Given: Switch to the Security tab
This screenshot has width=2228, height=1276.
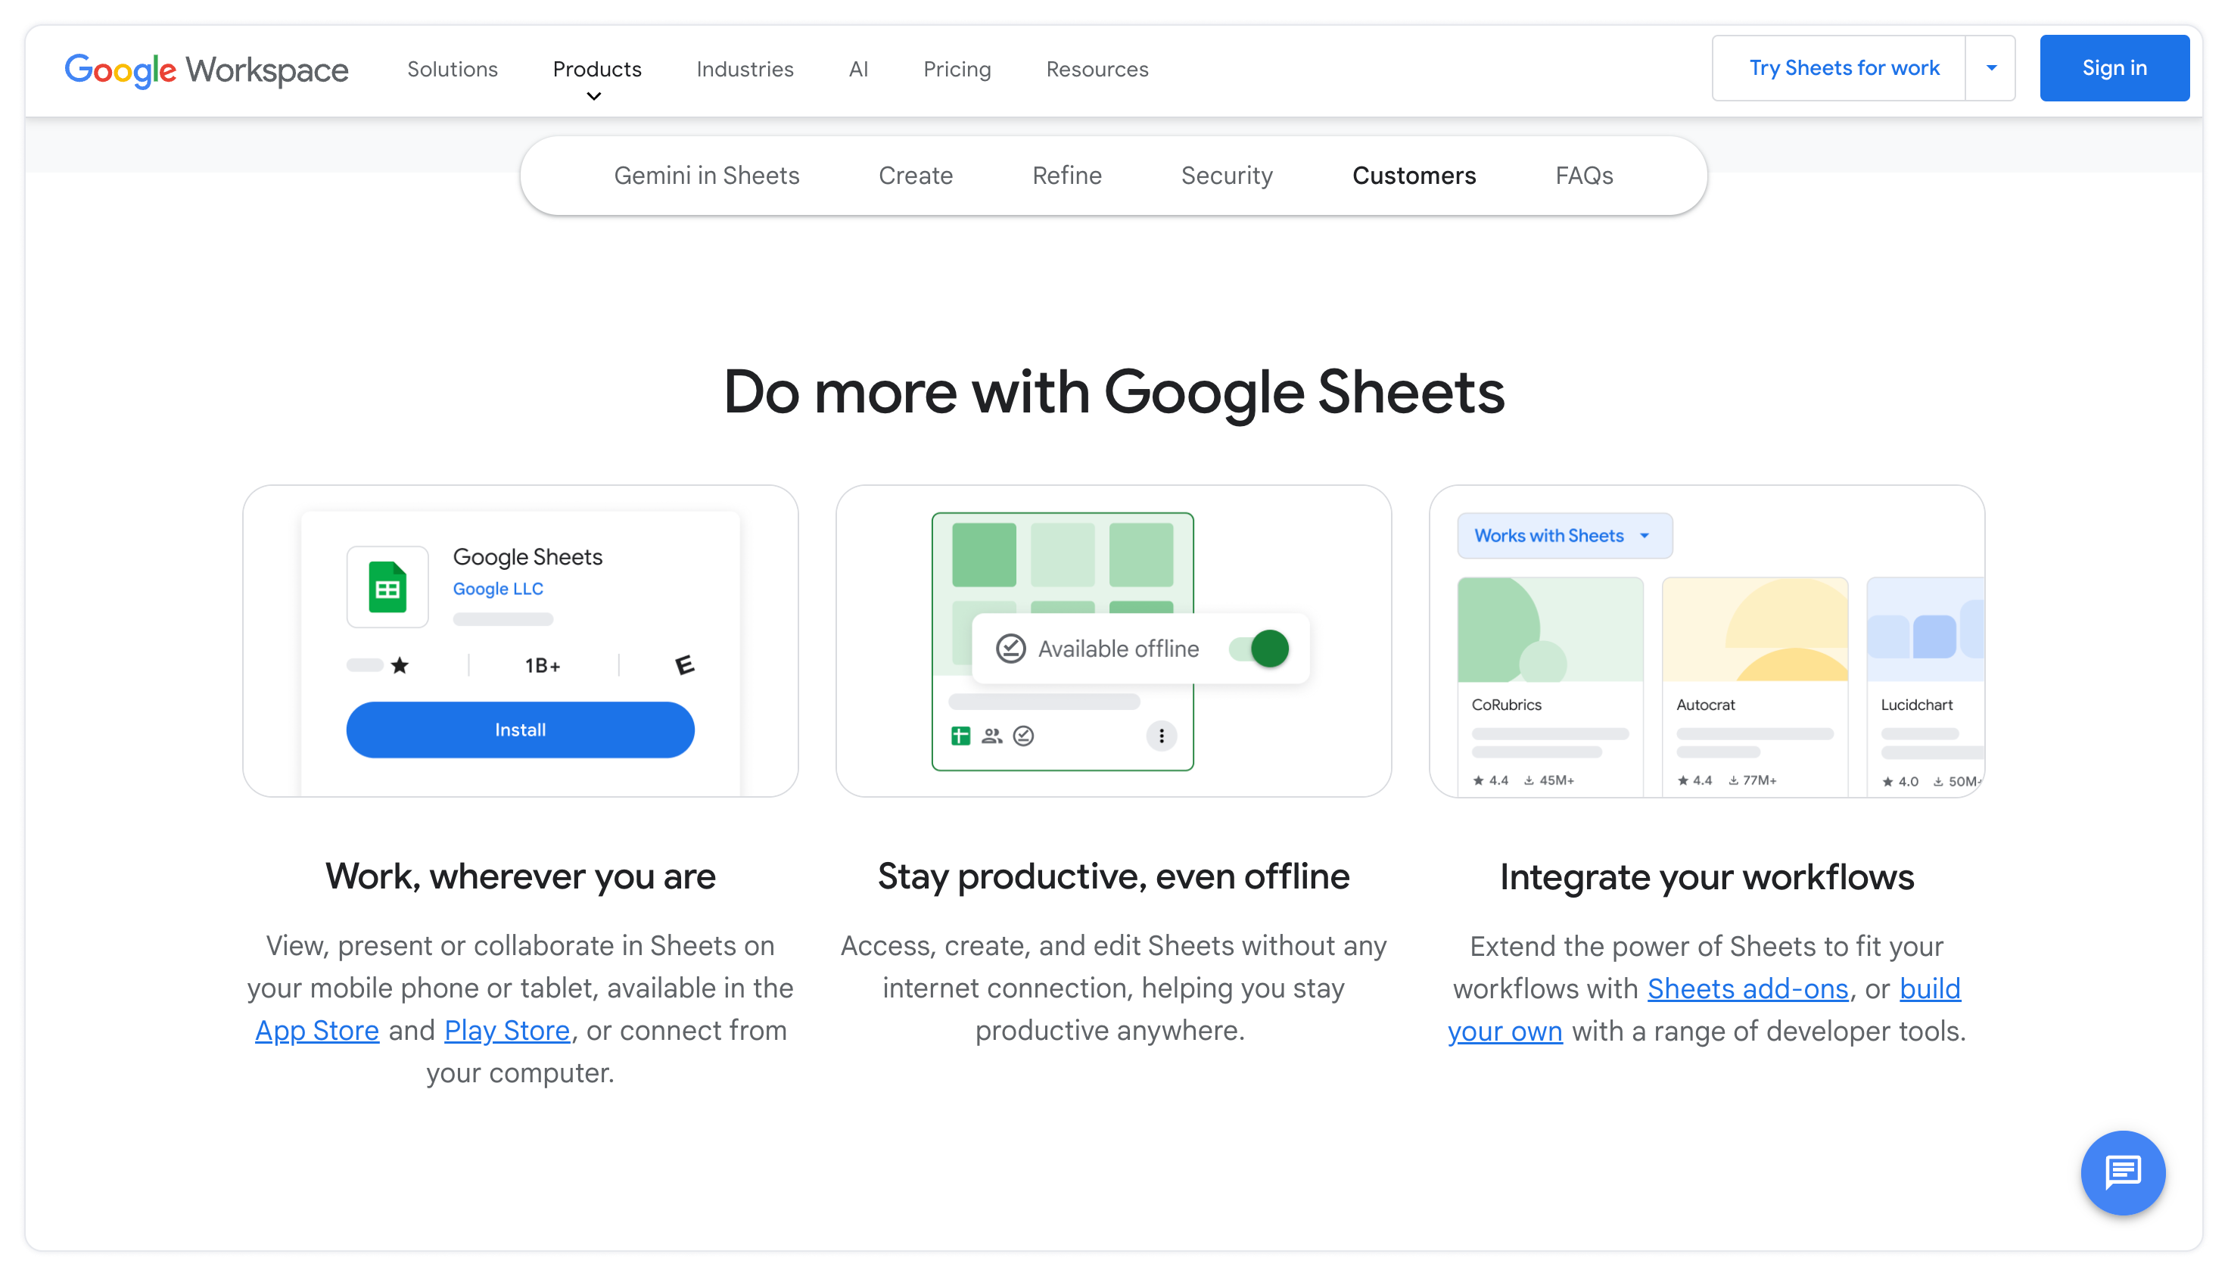Looking at the screenshot, I should (1226, 176).
